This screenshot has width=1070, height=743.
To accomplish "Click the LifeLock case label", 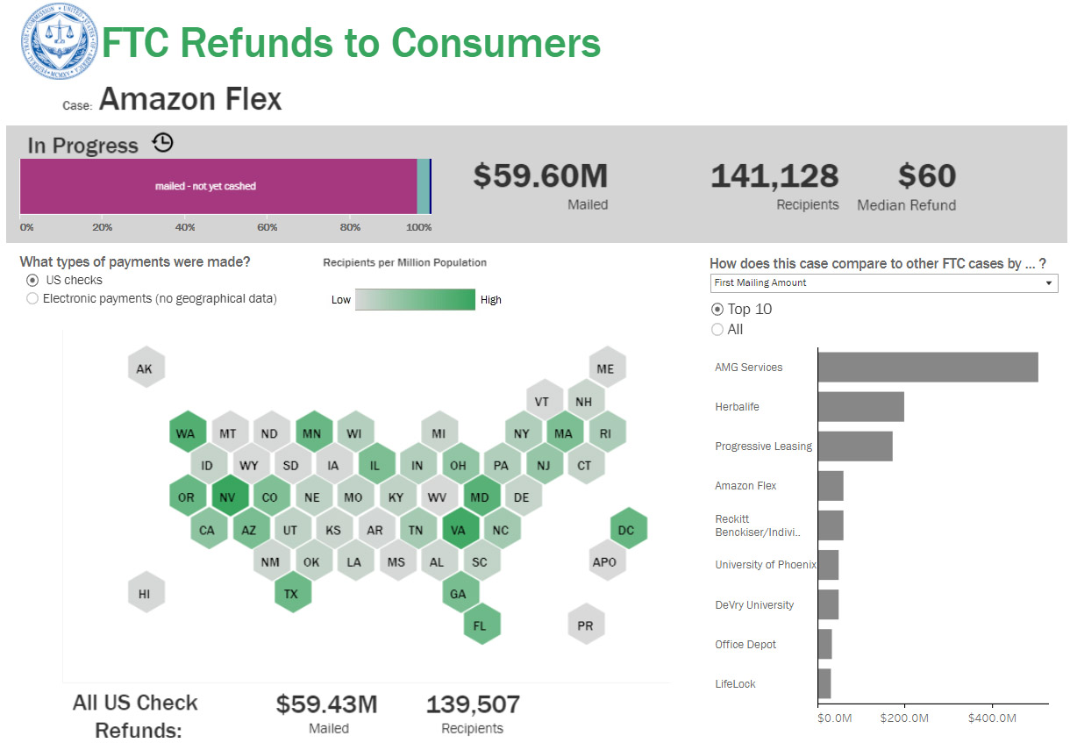I will pyautogui.click(x=735, y=684).
